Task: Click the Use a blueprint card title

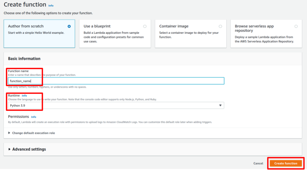Action: click(x=97, y=26)
